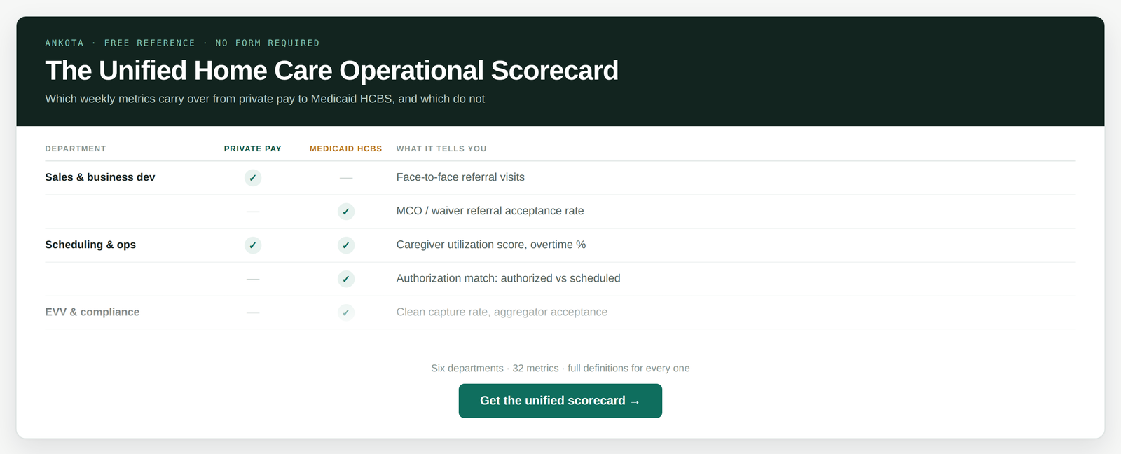Click the EVV & compliance department label
Viewport: 1121px width, 454px height.
(92, 312)
